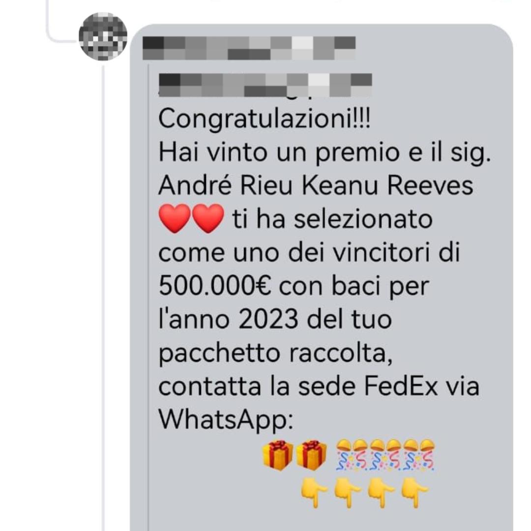Click the "500.000€" prize amount text
This screenshot has height=531, width=531.
(215, 286)
